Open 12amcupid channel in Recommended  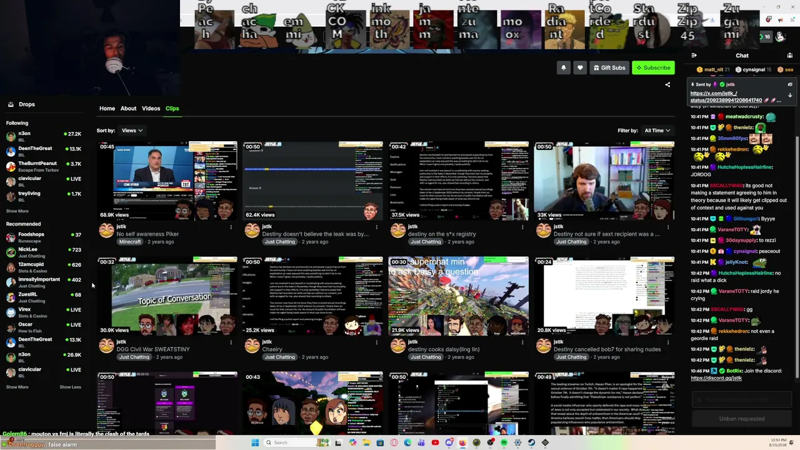44,267
